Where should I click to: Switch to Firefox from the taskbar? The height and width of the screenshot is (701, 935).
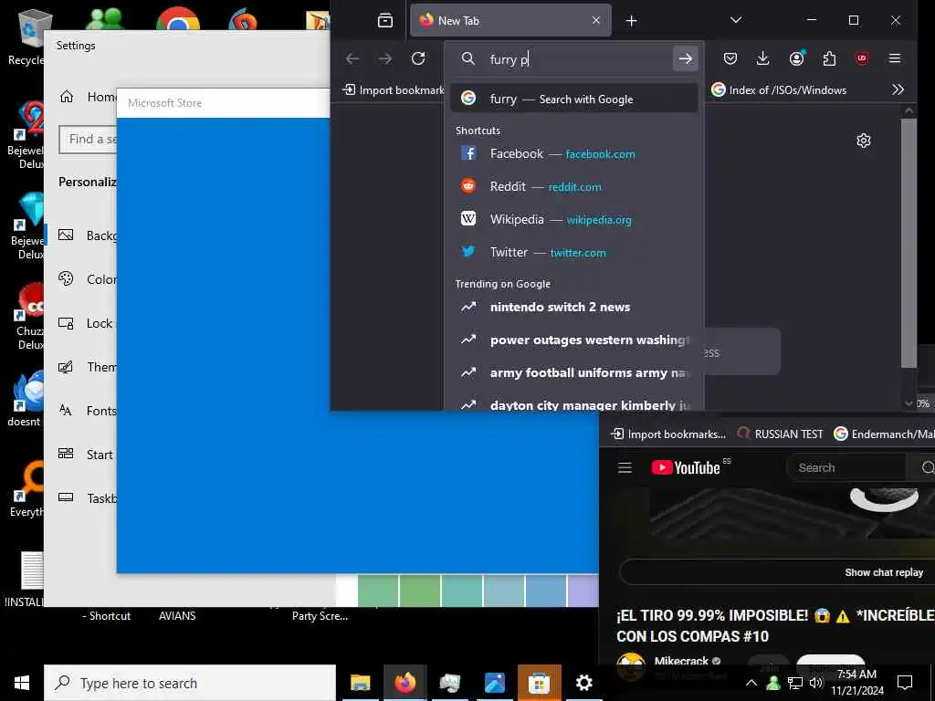(404, 683)
